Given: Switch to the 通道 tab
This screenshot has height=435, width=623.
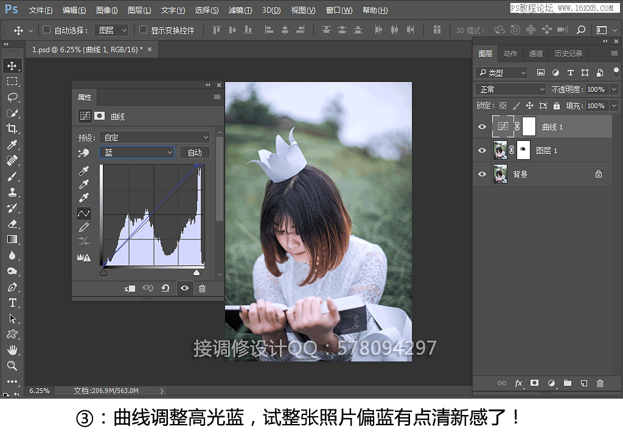Looking at the screenshot, I should (535, 53).
